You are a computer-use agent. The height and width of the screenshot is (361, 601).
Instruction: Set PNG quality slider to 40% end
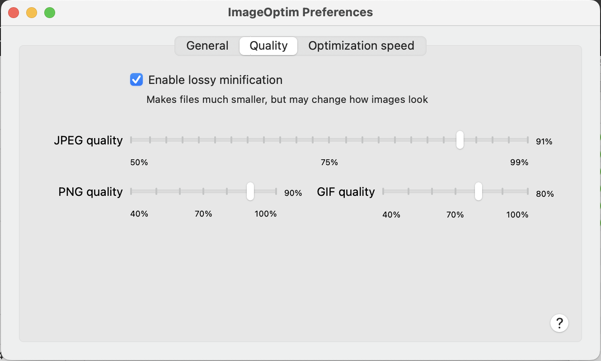131,191
